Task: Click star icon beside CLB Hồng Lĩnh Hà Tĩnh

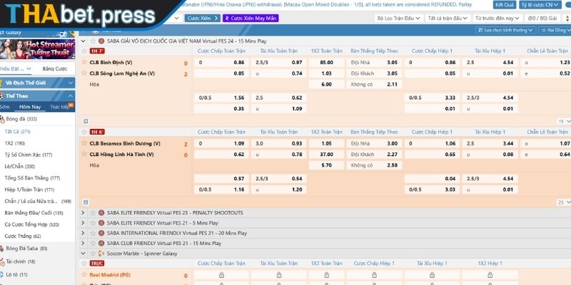Action: click(x=85, y=155)
